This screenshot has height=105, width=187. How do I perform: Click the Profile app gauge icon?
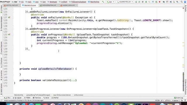(153, 2)
